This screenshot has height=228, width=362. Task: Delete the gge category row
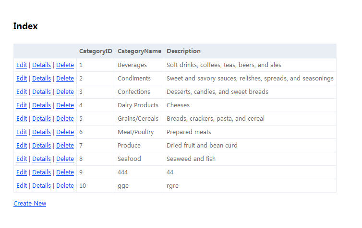click(x=65, y=186)
